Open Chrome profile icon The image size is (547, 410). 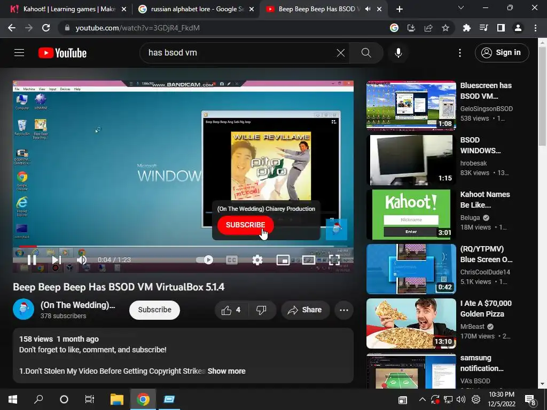tap(518, 28)
